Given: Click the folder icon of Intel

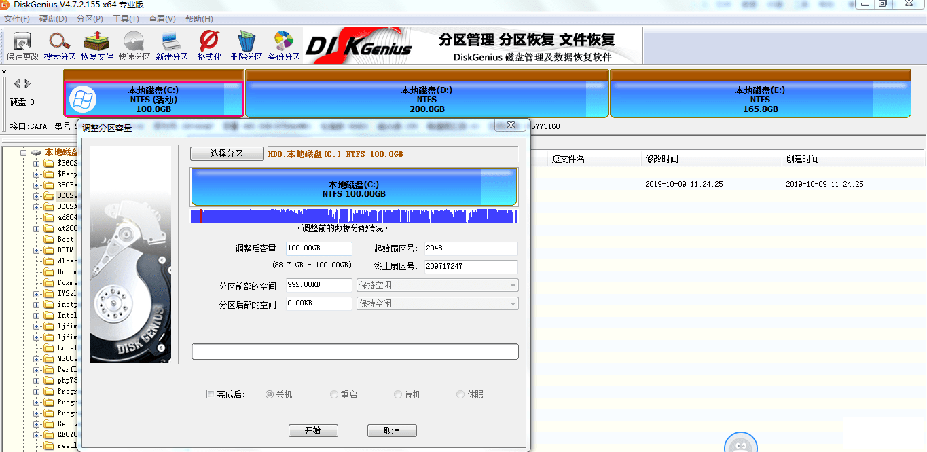Looking at the screenshot, I should [x=49, y=316].
